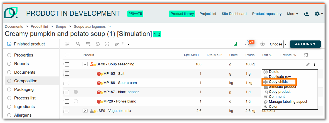This screenshot has height=123, width=329.
Task: Open the Project list link
Action: pyautogui.click(x=208, y=14)
